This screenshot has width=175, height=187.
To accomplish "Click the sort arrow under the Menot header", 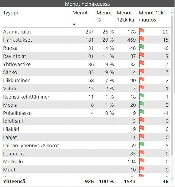I will [x=74, y=24].
